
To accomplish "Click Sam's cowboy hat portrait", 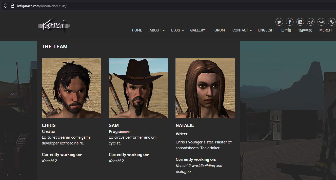I will tap(138, 88).
